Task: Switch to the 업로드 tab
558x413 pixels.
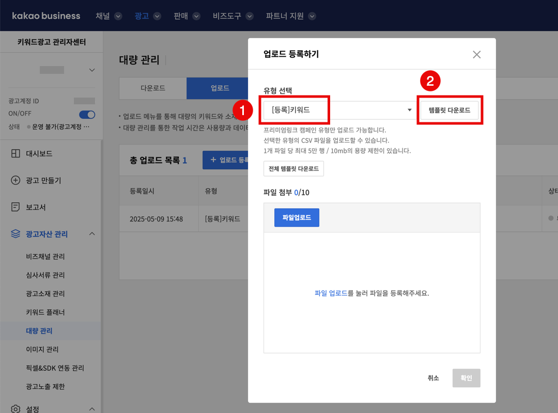Action: click(217, 88)
